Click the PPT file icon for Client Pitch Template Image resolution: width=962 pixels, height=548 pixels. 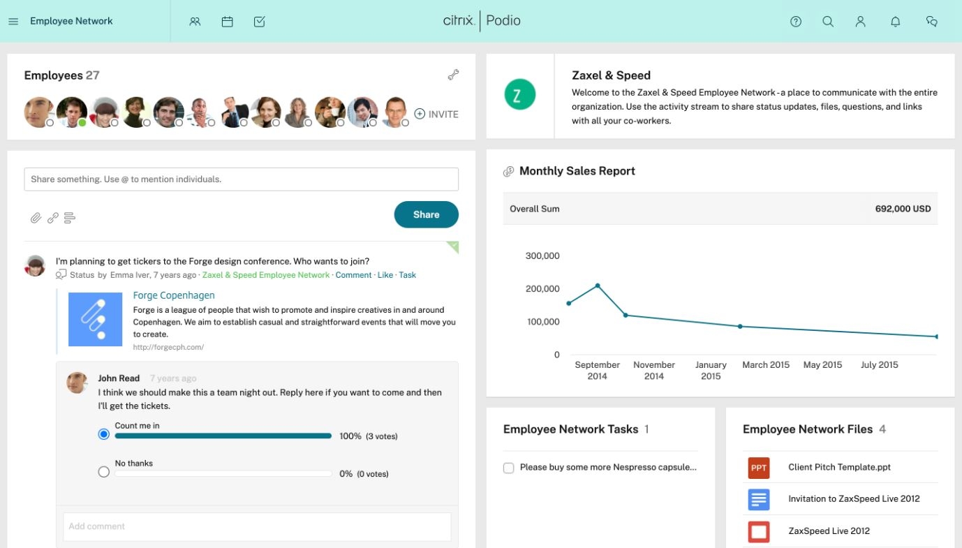pos(759,468)
